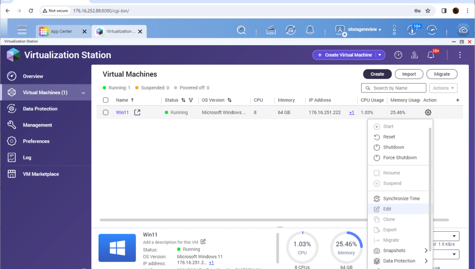Click the +1 link beside IP address details

point(211,263)
